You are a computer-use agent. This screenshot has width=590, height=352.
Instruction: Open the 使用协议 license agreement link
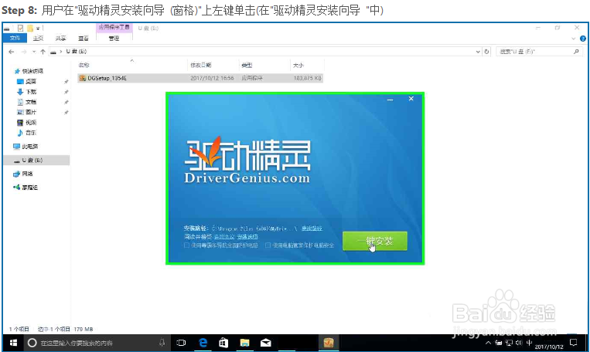pos(224,236)
